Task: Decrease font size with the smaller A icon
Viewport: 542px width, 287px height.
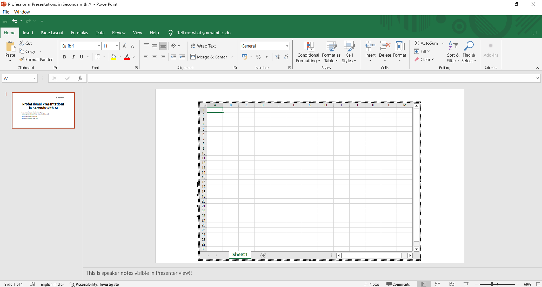Action: point(133,46)
